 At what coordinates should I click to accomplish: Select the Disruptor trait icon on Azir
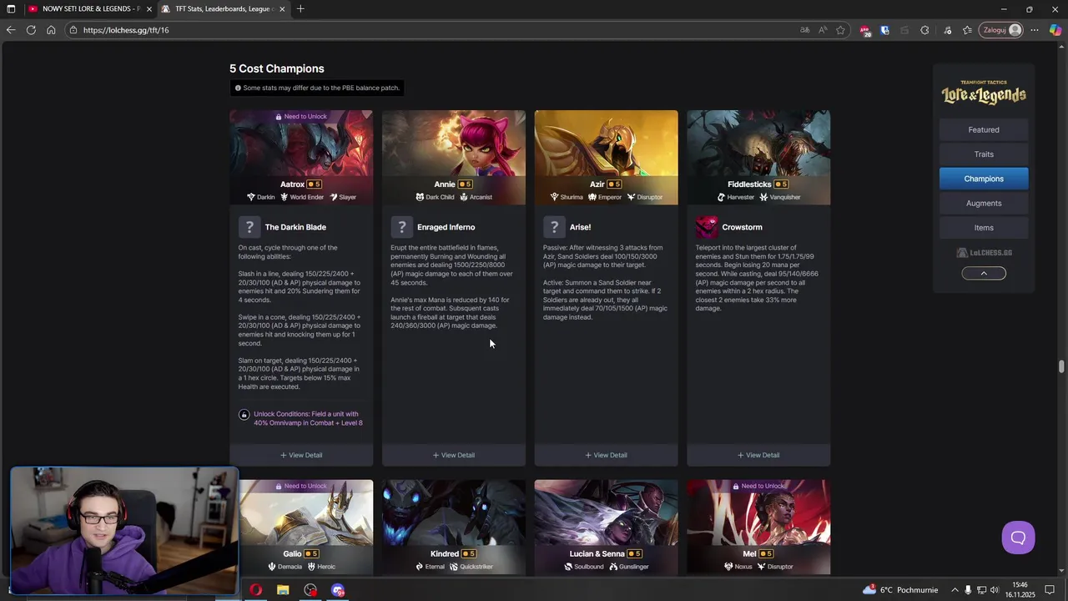(631, 197)
